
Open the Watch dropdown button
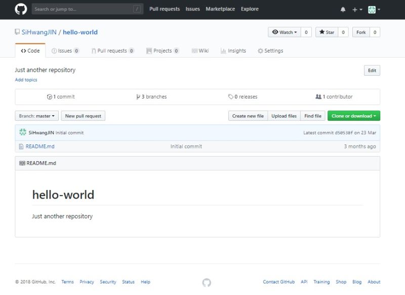pos(285,32)
